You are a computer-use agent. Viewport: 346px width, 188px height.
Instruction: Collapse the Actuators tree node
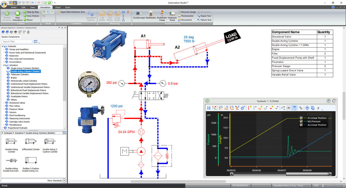coord(4,65)
